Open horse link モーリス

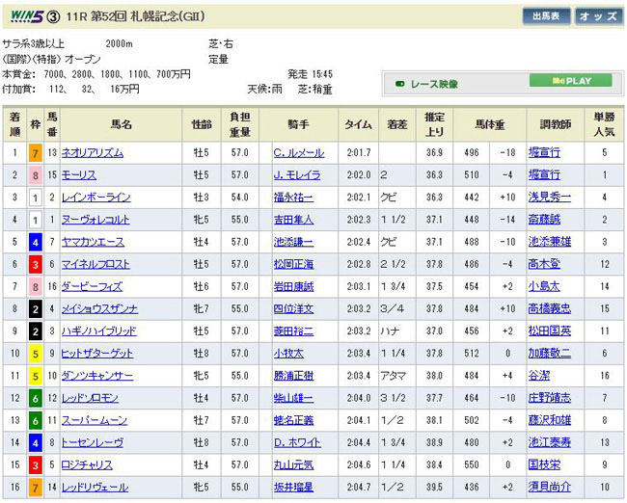77,175
